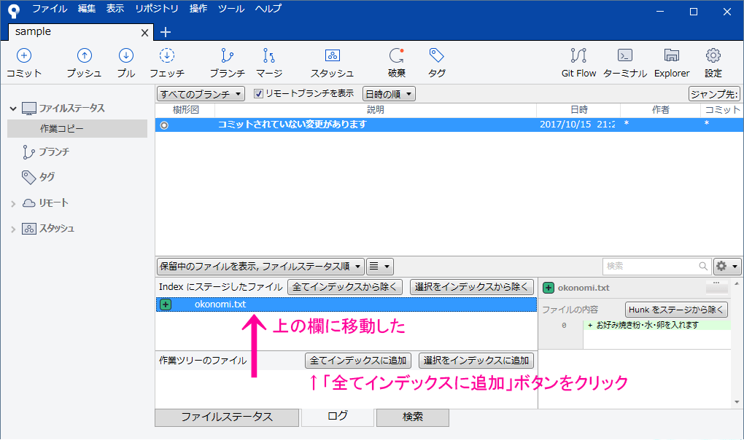Click 全てインデックスに追加 button
744x440 pixels.
click(x=358, y=361)
